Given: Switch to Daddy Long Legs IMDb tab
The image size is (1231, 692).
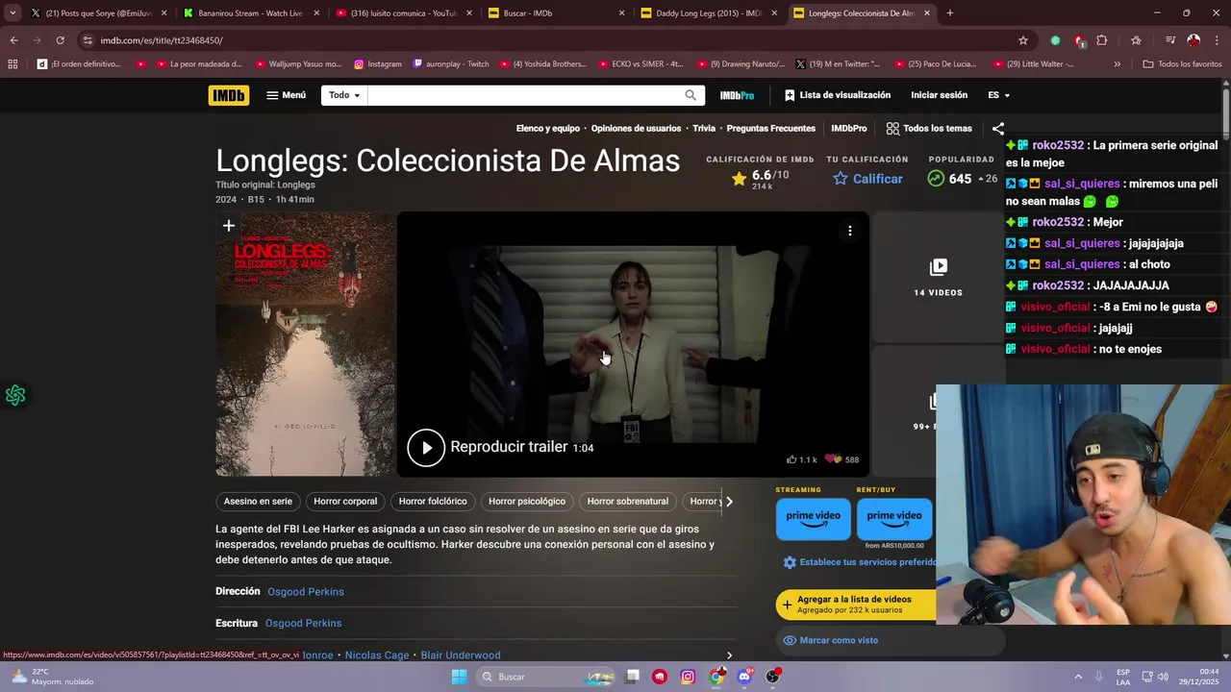Looking at the screenshot, I should tap(708, 13).
